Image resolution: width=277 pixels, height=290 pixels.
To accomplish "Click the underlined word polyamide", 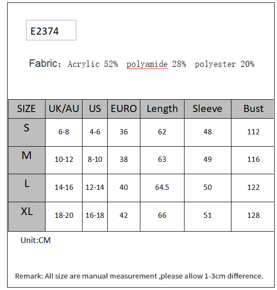I will [x=147, y=65].
